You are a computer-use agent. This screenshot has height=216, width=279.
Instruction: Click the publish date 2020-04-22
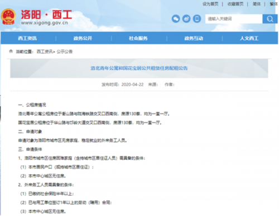132,85
